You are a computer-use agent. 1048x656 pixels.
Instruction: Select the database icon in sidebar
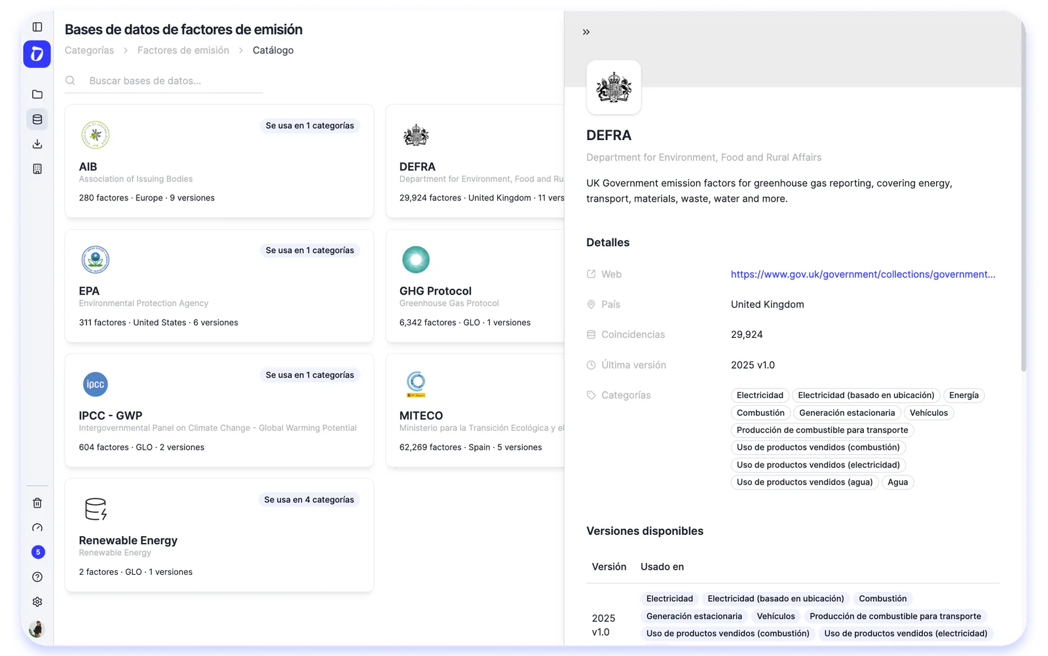37,119
